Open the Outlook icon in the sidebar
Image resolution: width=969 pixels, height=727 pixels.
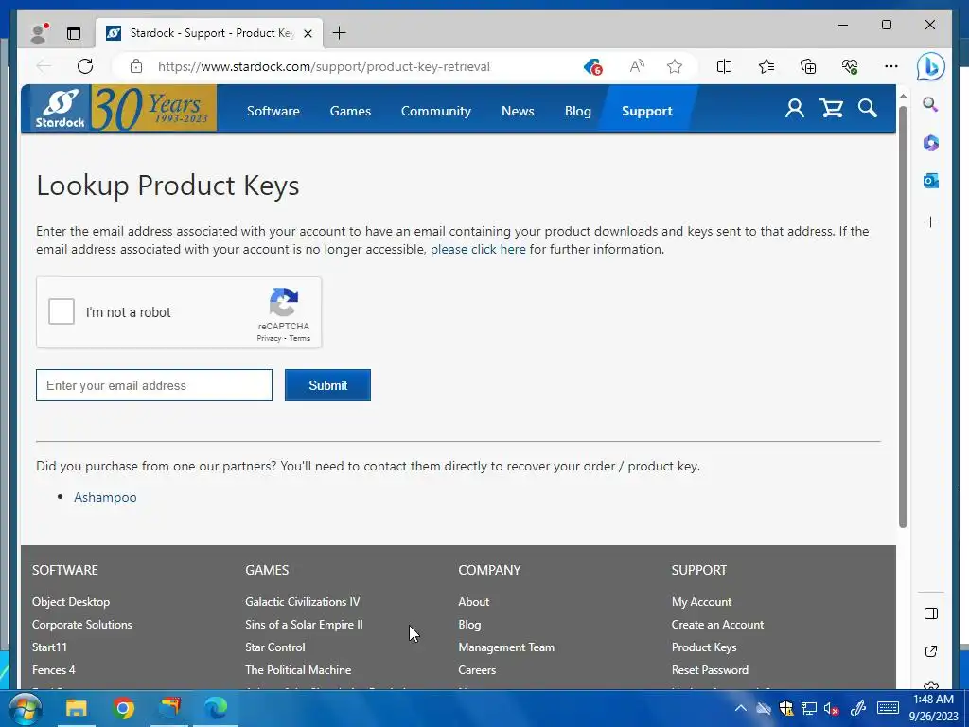point(931,181)
